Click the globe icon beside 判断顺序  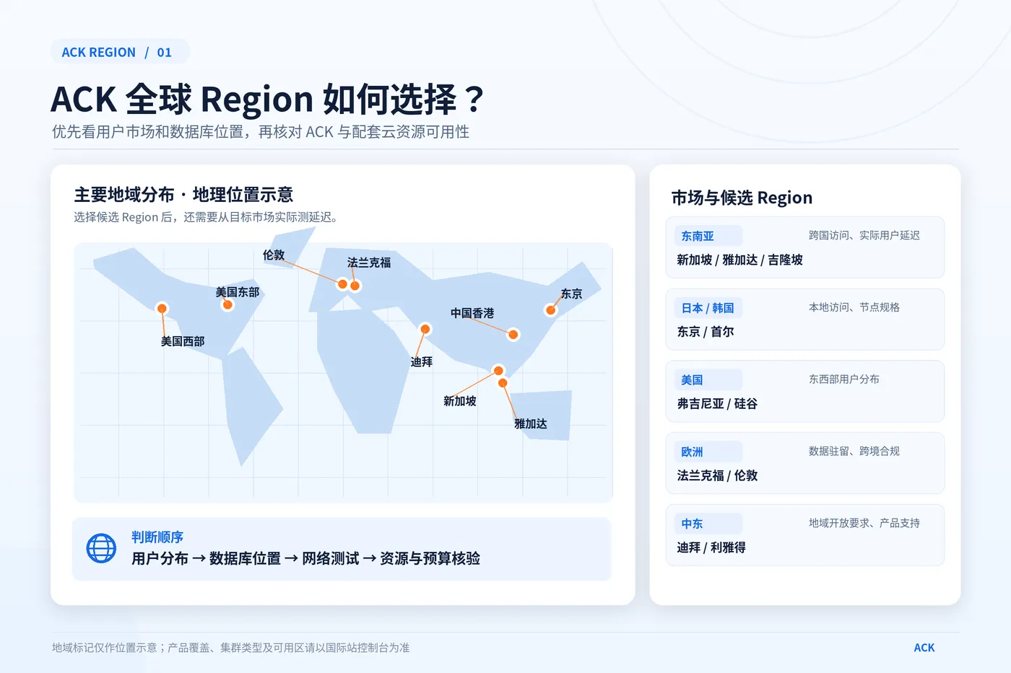point(101,548)
